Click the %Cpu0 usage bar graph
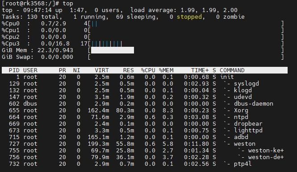This screenshot has width=297, height=172. tap(94, 24)
